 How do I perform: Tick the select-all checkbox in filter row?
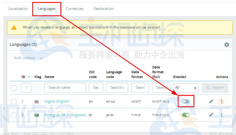(x=14, y=88)
